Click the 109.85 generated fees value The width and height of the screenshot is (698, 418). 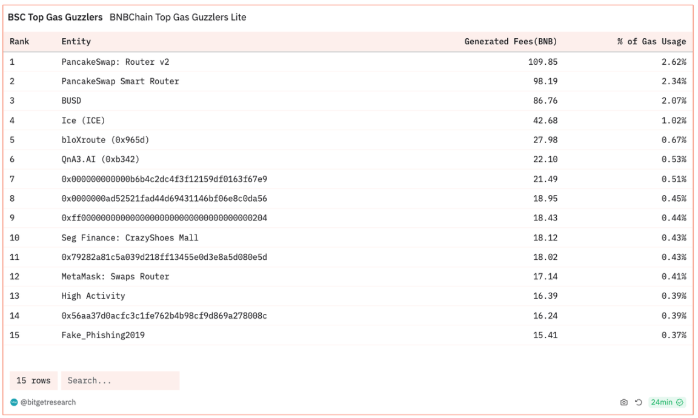543,62
